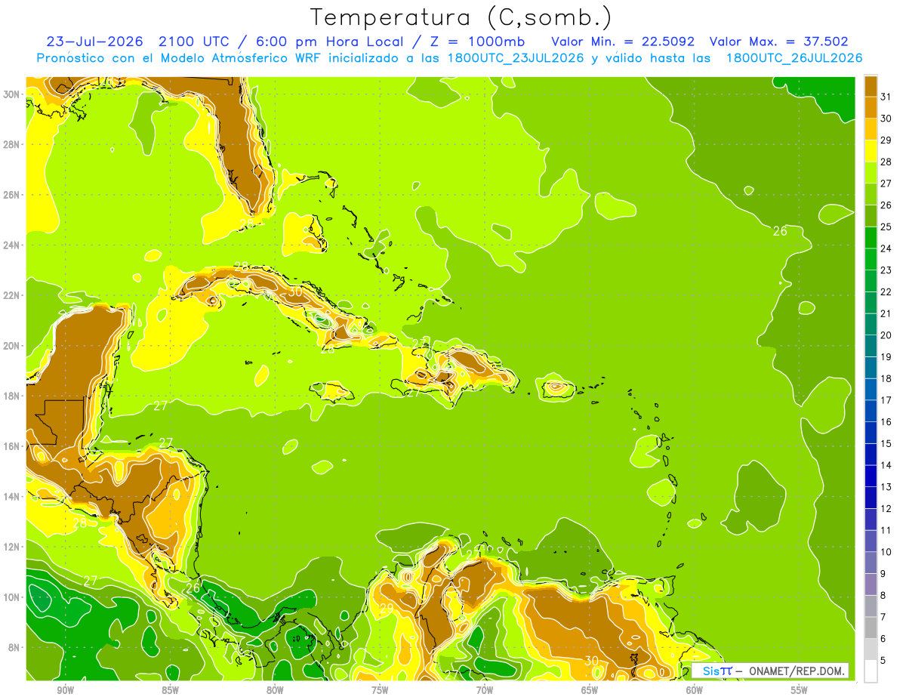Click the "29" contour label over Colombia
The height and width of the screenshot is (700, 906).
tap(386, 608)
